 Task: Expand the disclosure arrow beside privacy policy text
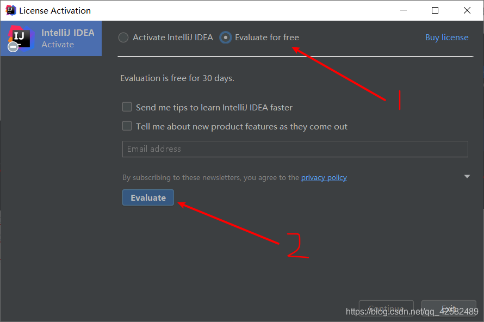point(467,177)
